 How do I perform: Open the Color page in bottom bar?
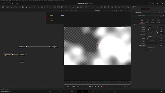[x=93, y=91]
